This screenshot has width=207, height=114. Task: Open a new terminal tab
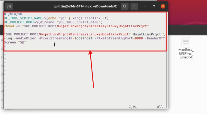pos(9,6)
